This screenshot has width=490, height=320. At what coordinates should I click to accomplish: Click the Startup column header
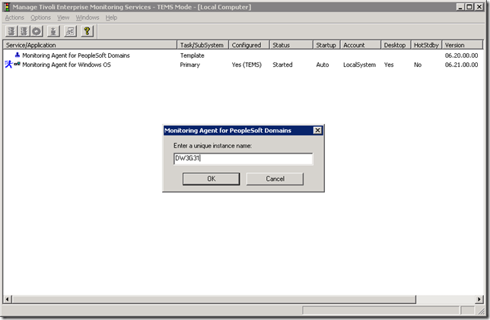tap(326, 45)
